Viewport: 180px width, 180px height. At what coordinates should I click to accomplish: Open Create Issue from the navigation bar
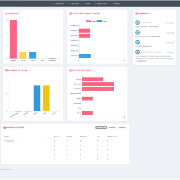click(x=101, y=4)
